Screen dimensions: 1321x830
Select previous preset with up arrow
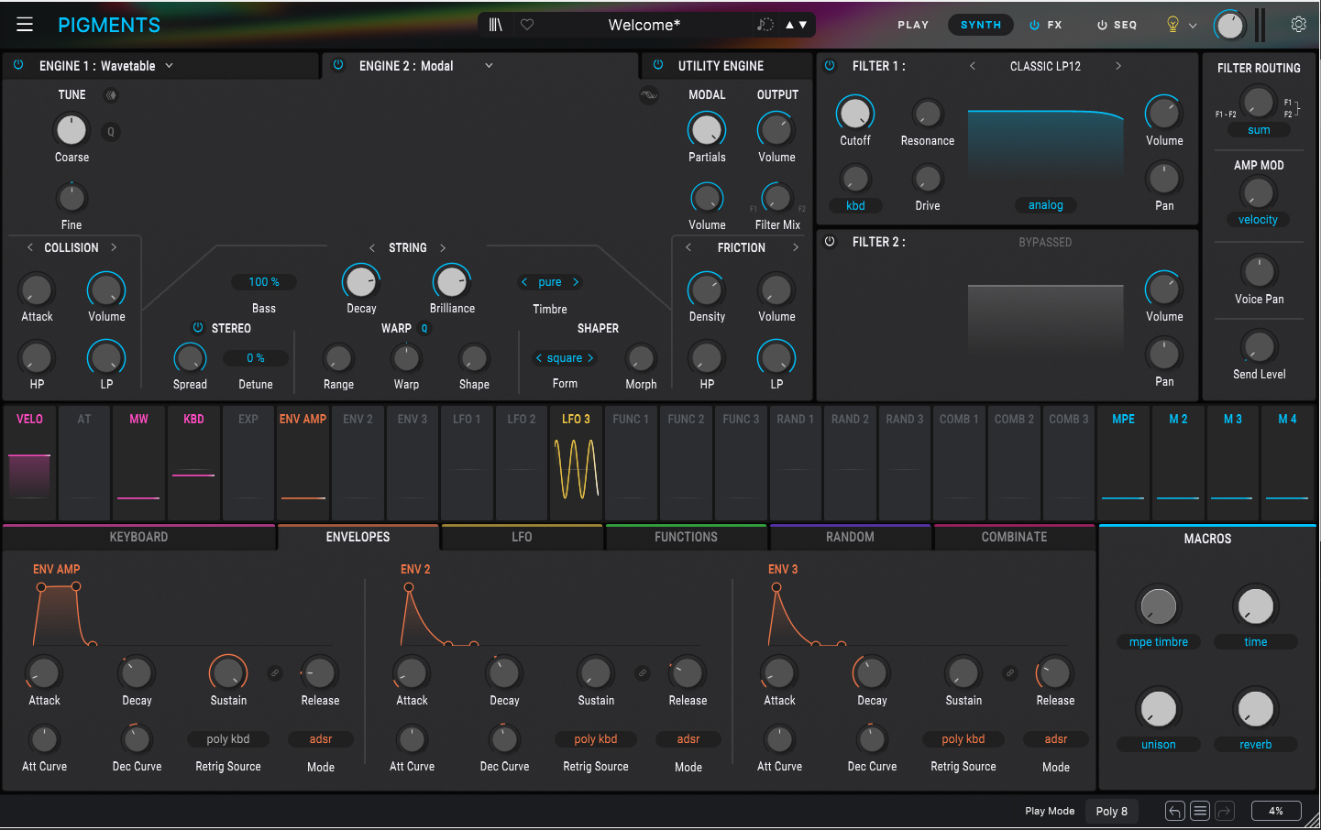point(789,25)
